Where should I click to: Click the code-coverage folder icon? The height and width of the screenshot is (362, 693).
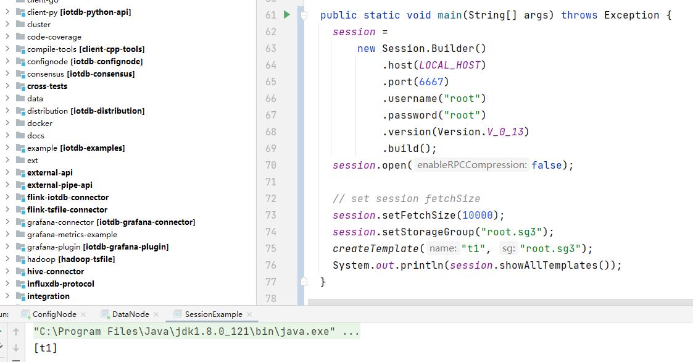20,36
